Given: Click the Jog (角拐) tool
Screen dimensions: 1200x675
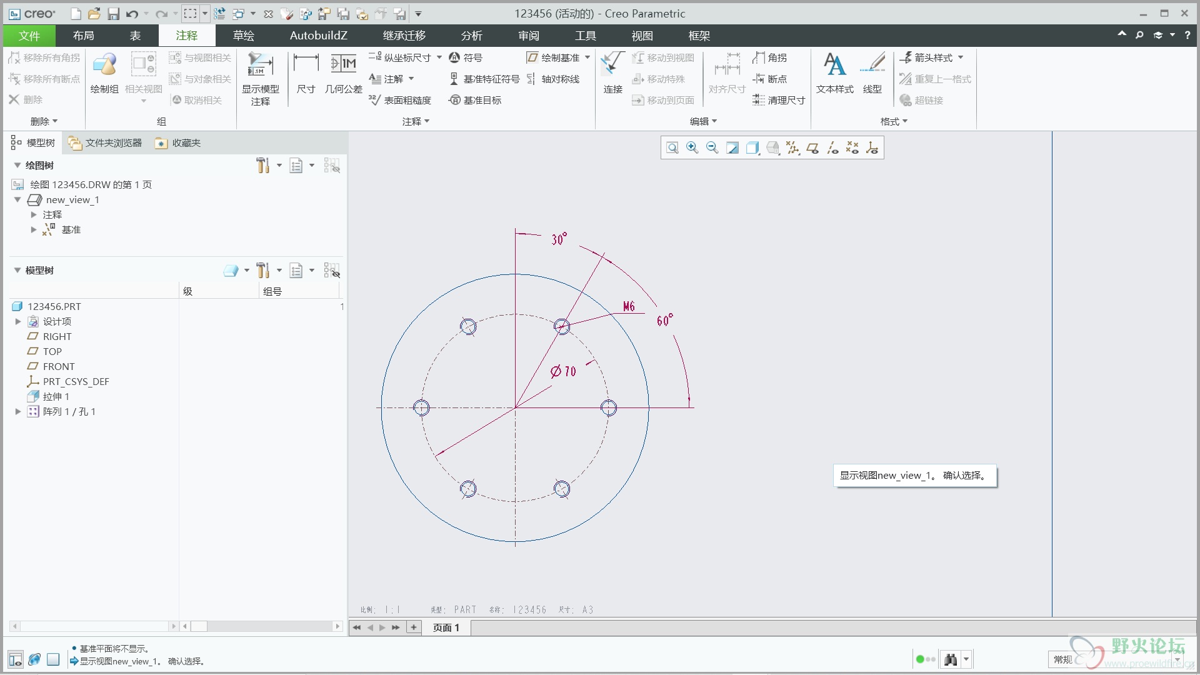Looking at the screenshot, I should (769, 57).
